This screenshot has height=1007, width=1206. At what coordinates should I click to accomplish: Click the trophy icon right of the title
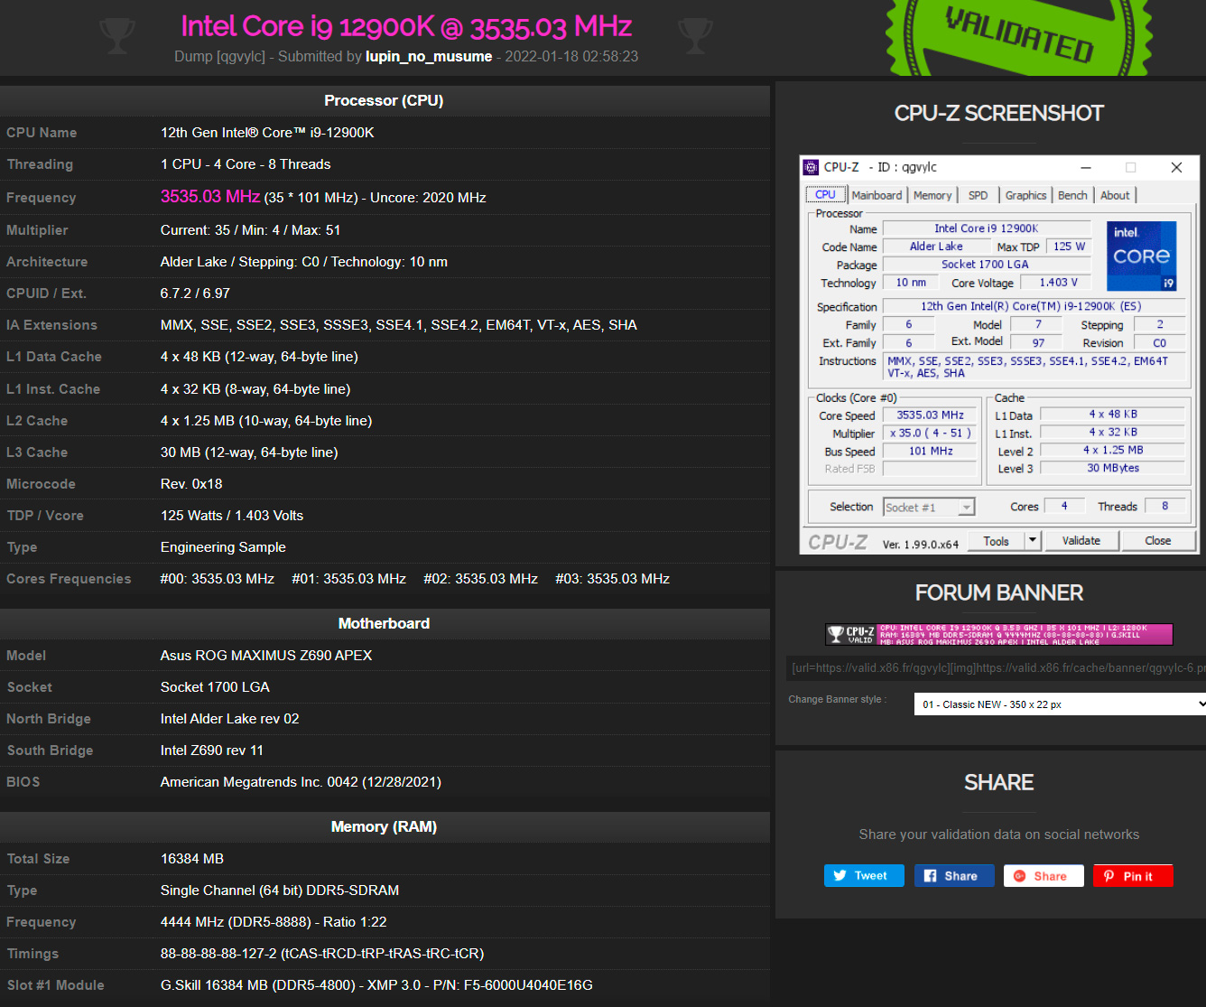695,36
